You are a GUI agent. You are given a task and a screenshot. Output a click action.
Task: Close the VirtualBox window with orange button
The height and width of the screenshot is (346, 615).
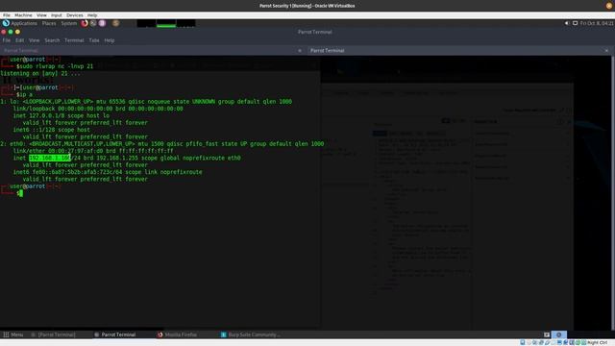click(x=609, y=6)
